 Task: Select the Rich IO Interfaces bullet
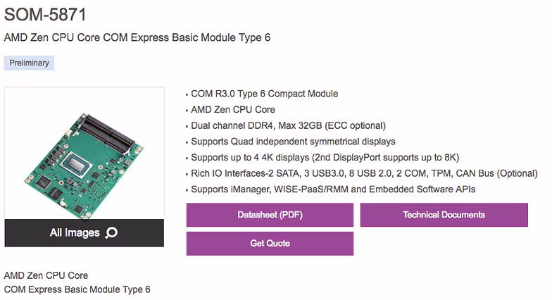click(365, 173)
